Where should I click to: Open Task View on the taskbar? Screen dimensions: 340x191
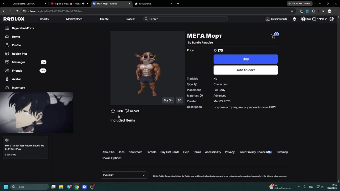[53, 187]
